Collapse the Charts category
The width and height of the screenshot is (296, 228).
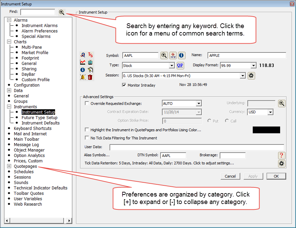tap(9, 42)
